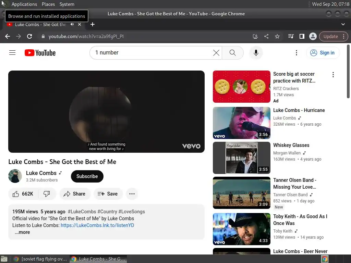Subscribe to Luke Combs channel

click(87, 176)
